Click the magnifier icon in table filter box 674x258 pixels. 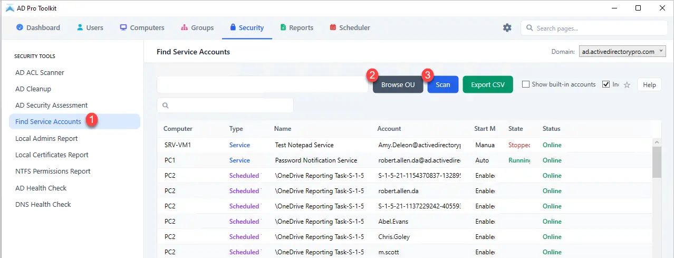pos(166,106)
